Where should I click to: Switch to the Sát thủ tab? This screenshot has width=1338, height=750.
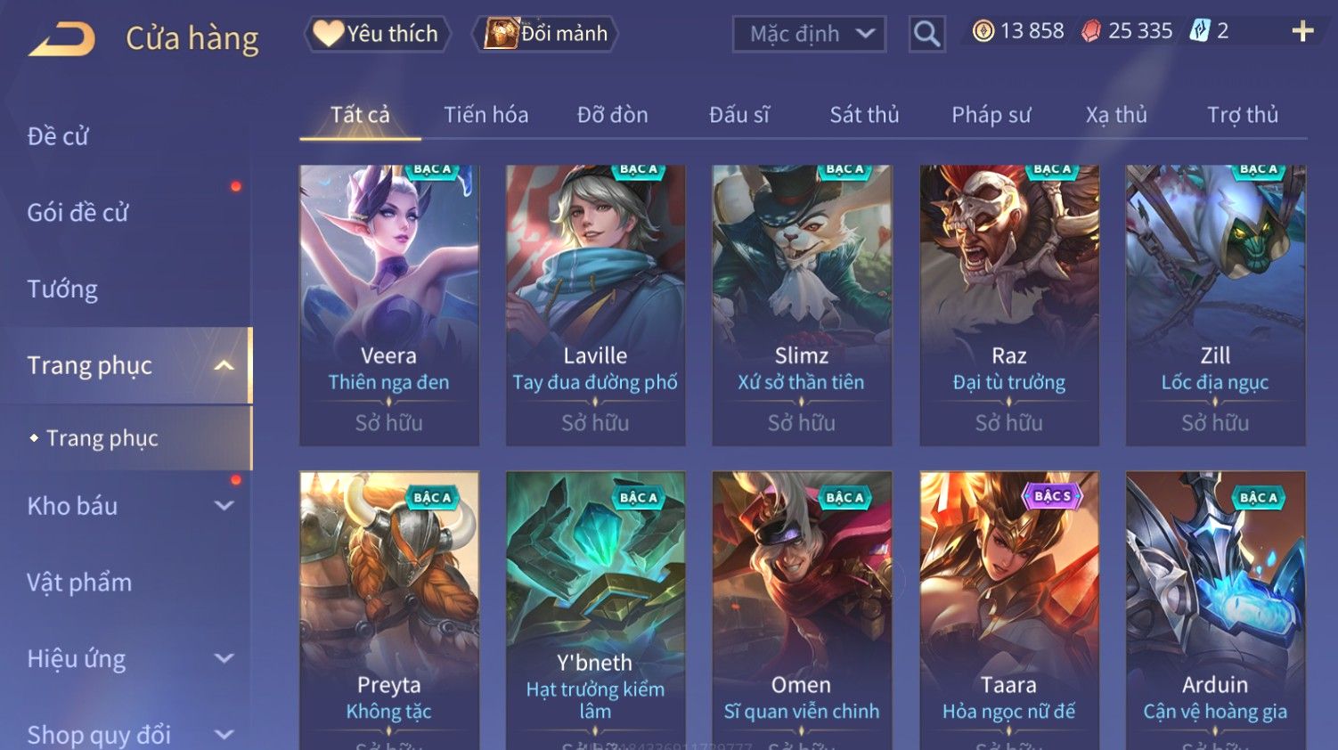tap(864, 115)
